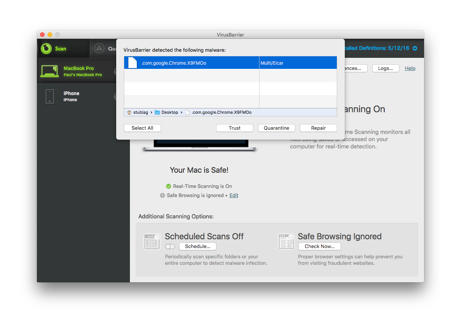Open the Help link

[x=410, y=68]
